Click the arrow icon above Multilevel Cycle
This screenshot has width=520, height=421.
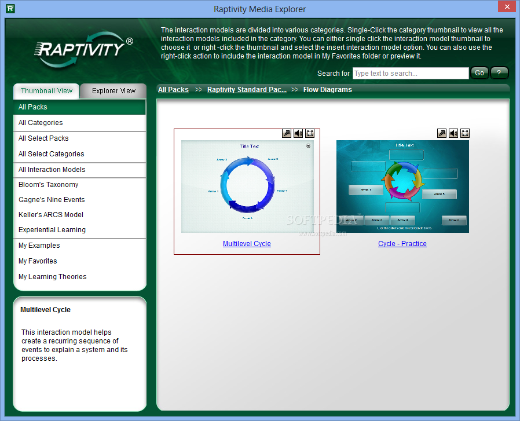[287, 133]
